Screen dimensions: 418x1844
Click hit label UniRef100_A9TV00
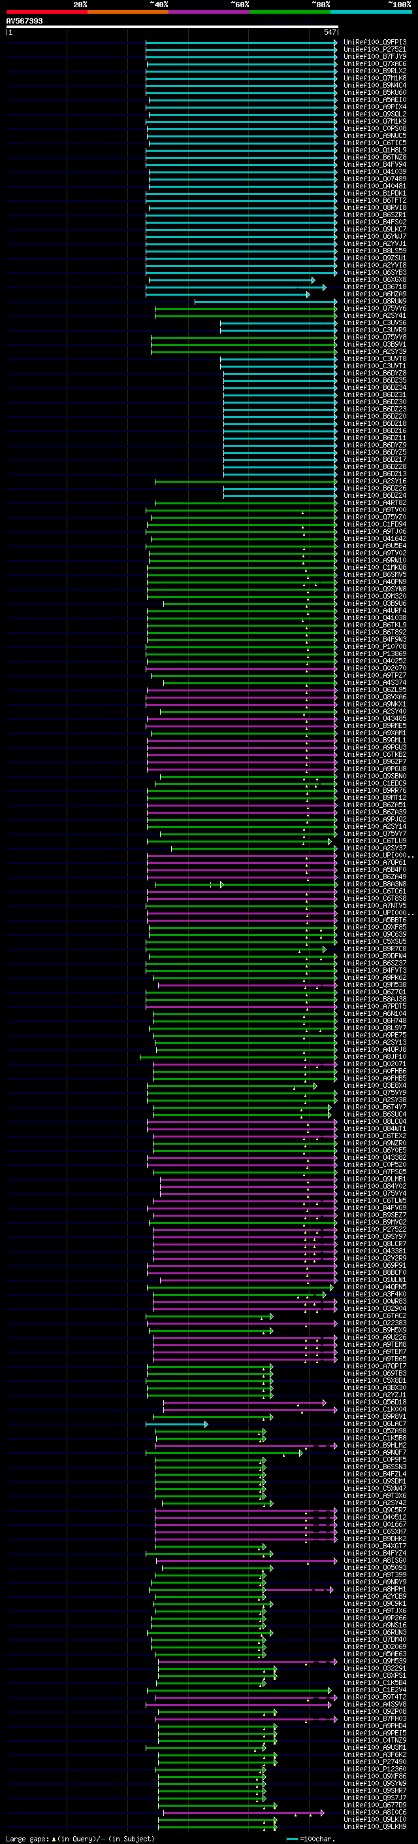tap(375, 510)
